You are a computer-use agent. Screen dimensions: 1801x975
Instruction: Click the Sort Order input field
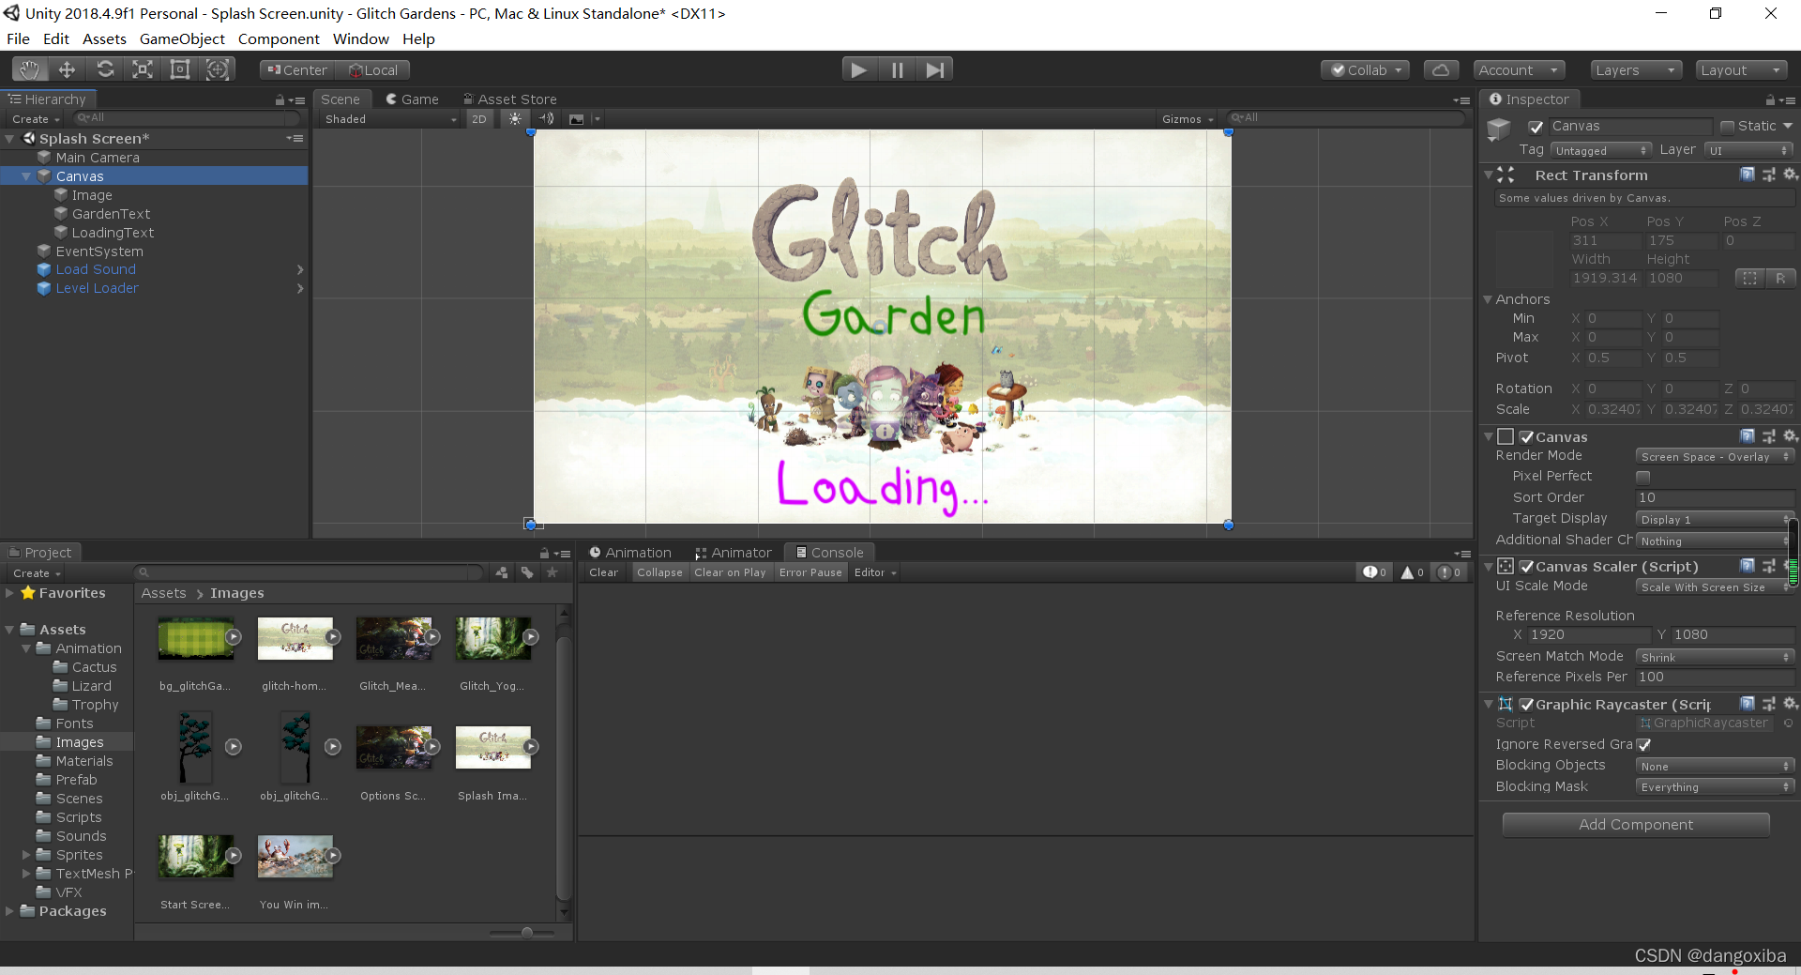(x=1715, y=498)
